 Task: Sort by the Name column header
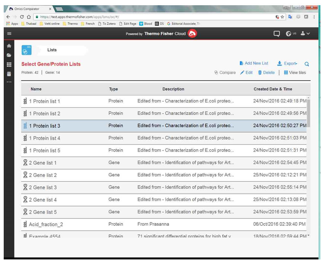36,89
